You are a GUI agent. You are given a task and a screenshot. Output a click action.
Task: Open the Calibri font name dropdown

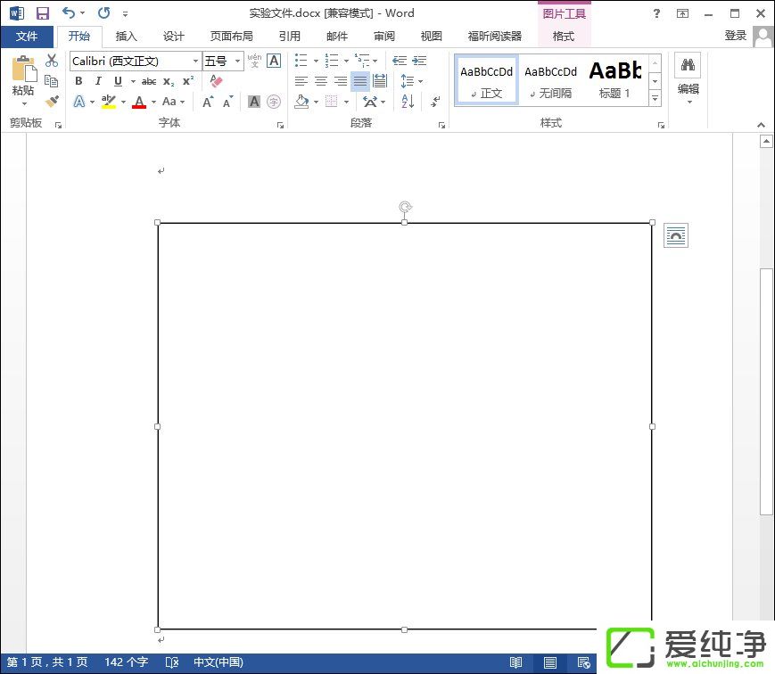195,62
